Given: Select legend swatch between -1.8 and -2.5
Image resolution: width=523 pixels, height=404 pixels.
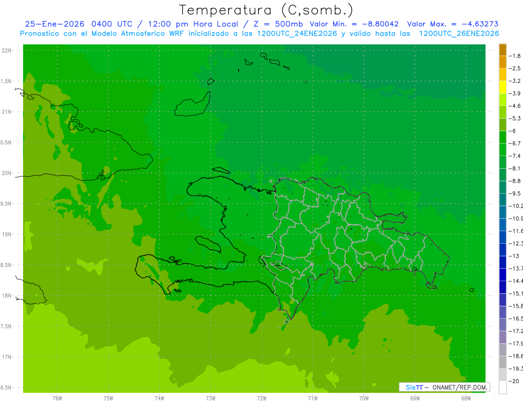Looking at the screenshot, I should click(x=503, y=62).
